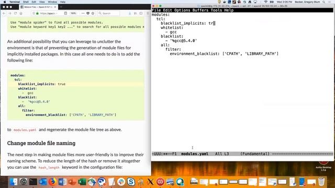Viewport: 335px width, 188px height.
Task: Open Microsoft Word from the Dock
Action: [62, 182]
